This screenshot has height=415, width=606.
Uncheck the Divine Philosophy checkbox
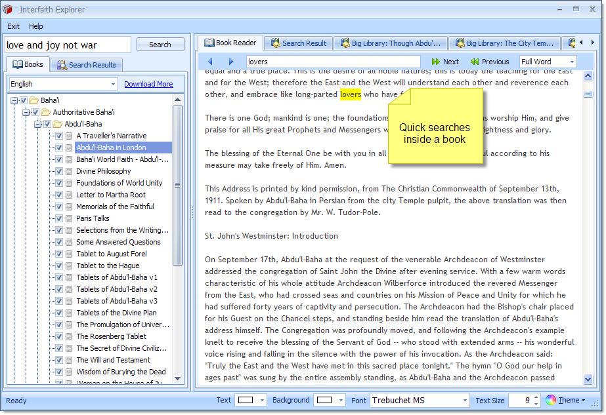click(59, 171)
